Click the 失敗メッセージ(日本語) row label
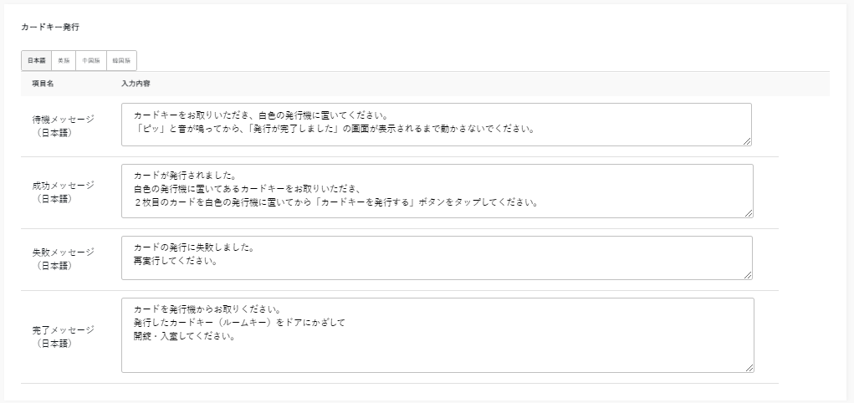 [x=63, y=258]
